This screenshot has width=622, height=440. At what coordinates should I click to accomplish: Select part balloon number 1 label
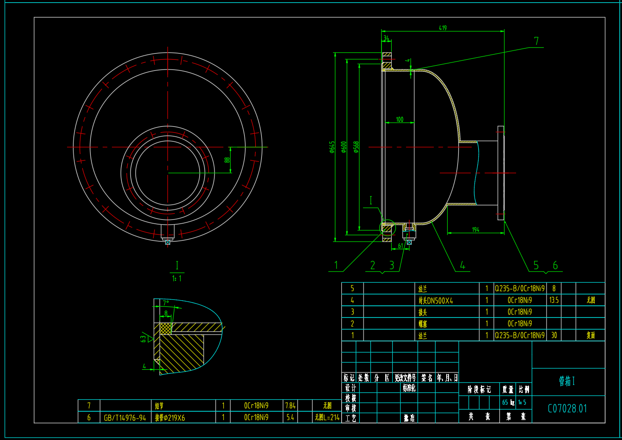pyautogui.click(x=336, y=266)
